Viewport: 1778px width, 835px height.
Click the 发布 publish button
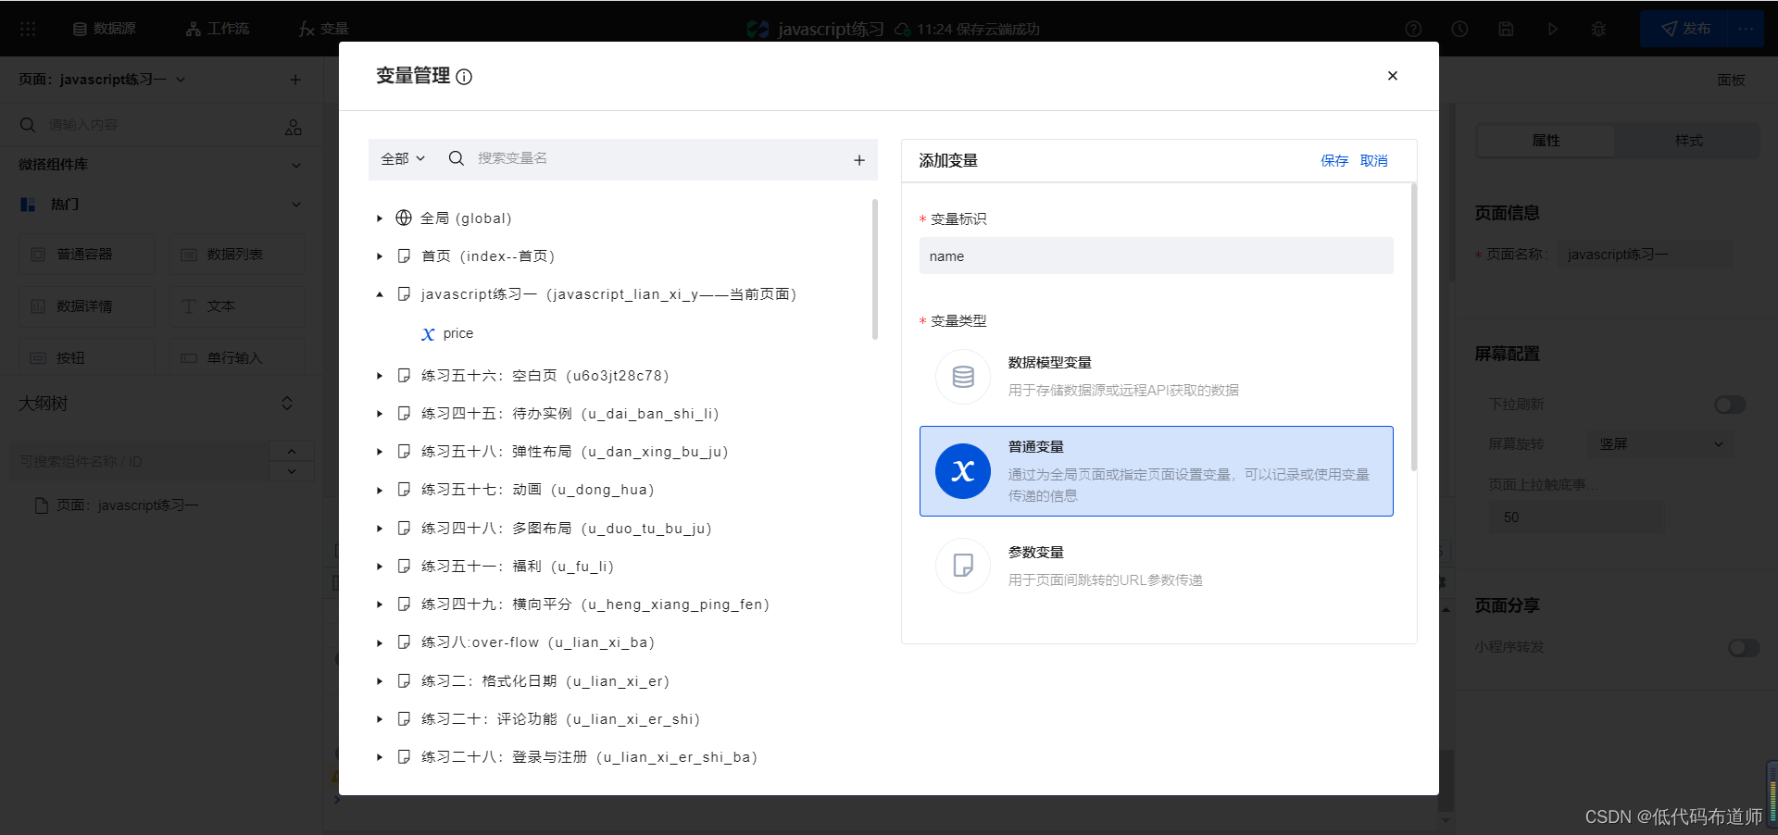coord(1684,29)
